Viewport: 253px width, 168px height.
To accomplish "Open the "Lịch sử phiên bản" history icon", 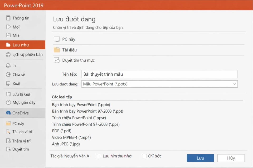I will pyautogui.click(x=8, y=54).
